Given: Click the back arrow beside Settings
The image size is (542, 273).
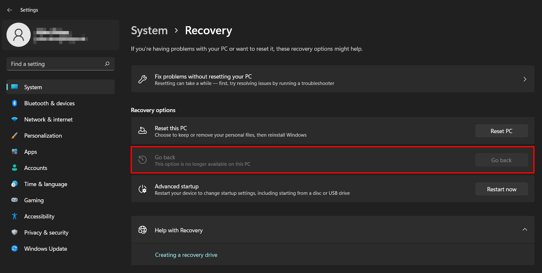Looking at the screenshot, I should pyautogui.click(x=10, y=10).
